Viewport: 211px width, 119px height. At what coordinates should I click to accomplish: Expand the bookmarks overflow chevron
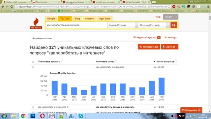point(189,11)
